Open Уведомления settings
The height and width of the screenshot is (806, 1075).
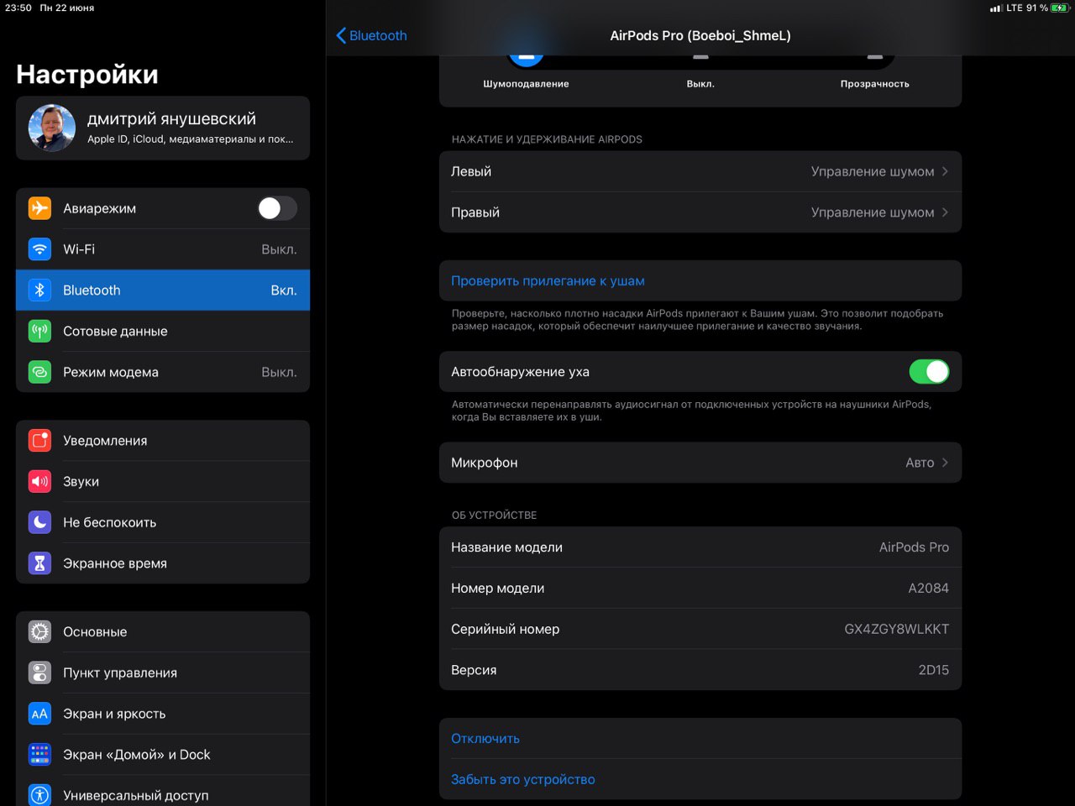pos(163,441)
